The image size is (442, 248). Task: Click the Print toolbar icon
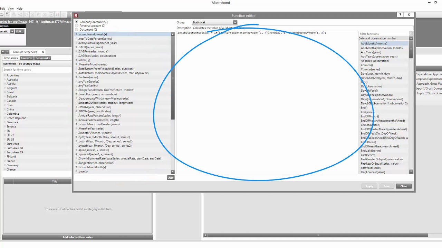[14, 14]
